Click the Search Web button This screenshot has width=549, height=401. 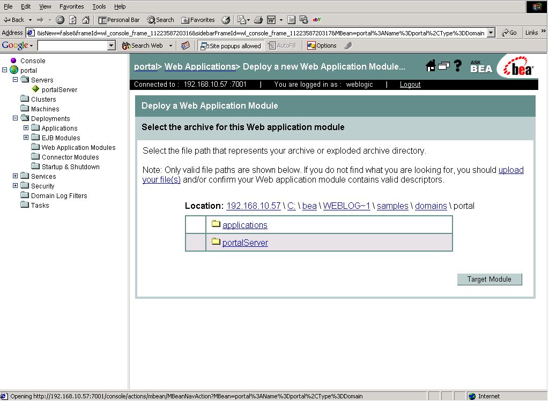pos(143,46)
